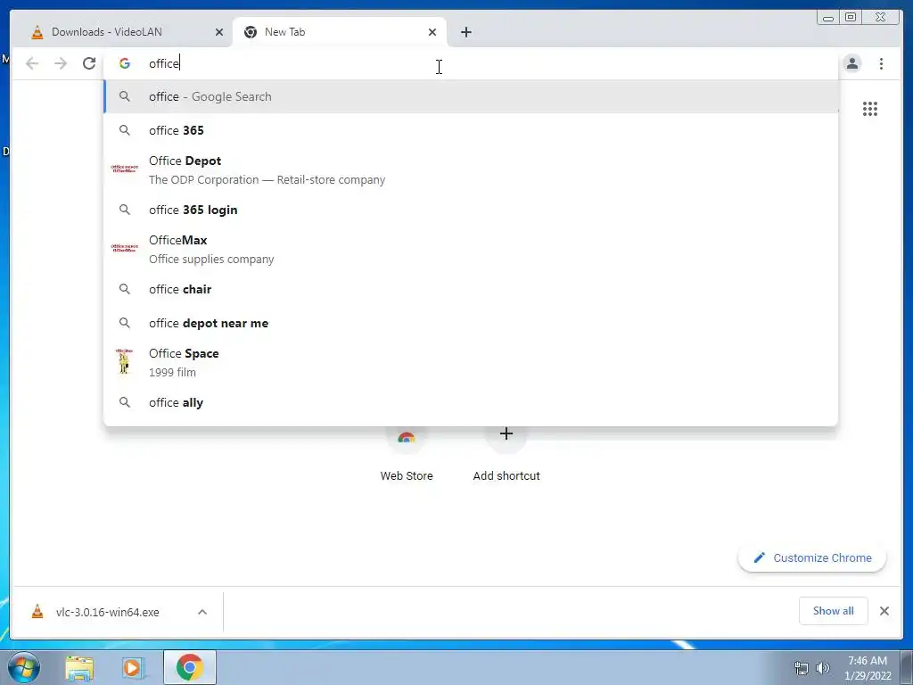Click the search icon beside 'office depot near me'

125,323
